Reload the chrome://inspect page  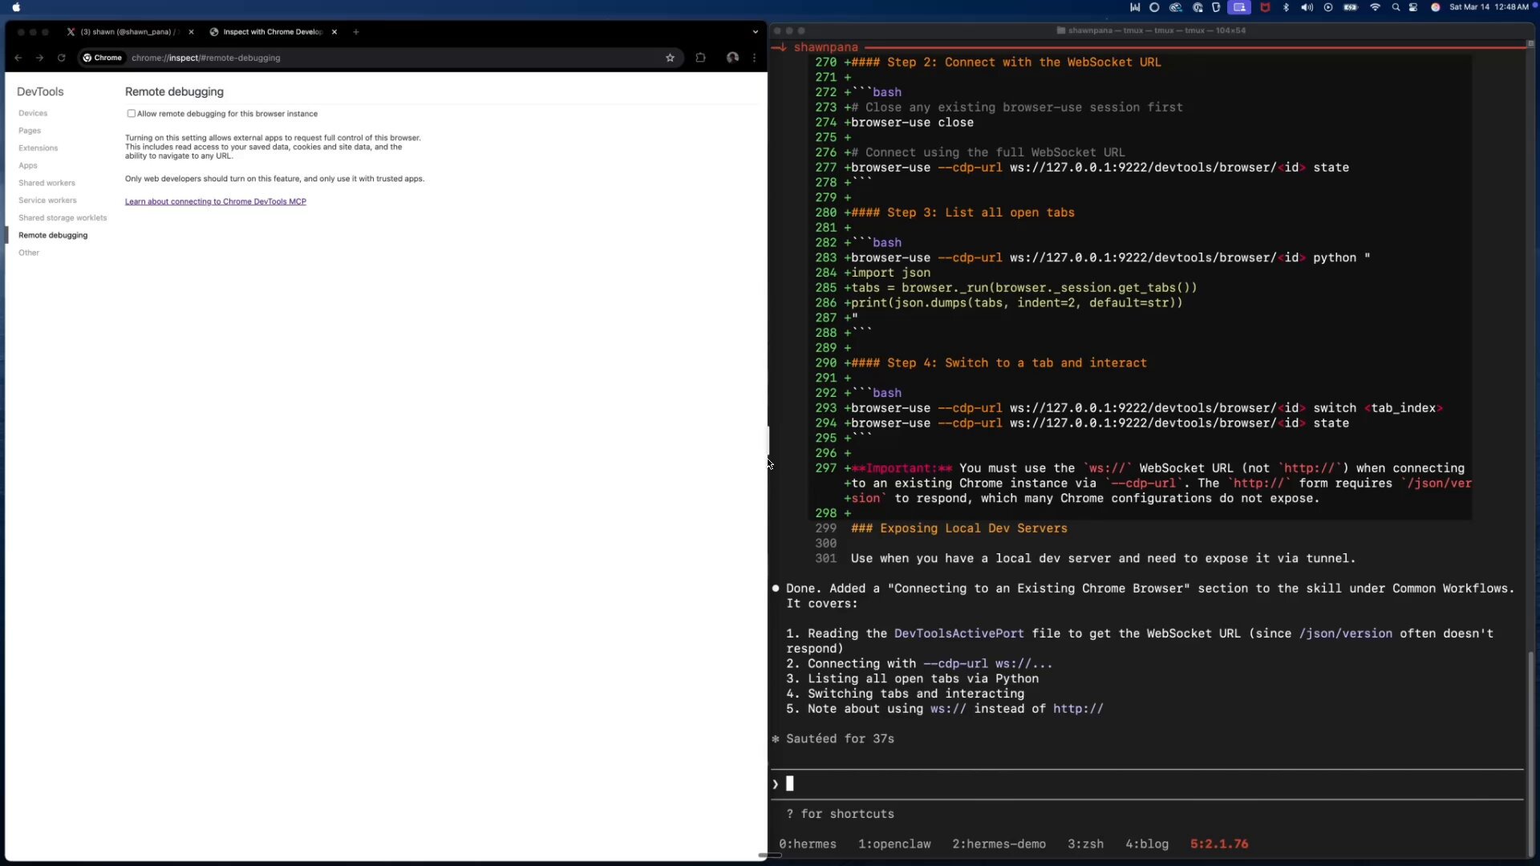[x=61, y=58]
